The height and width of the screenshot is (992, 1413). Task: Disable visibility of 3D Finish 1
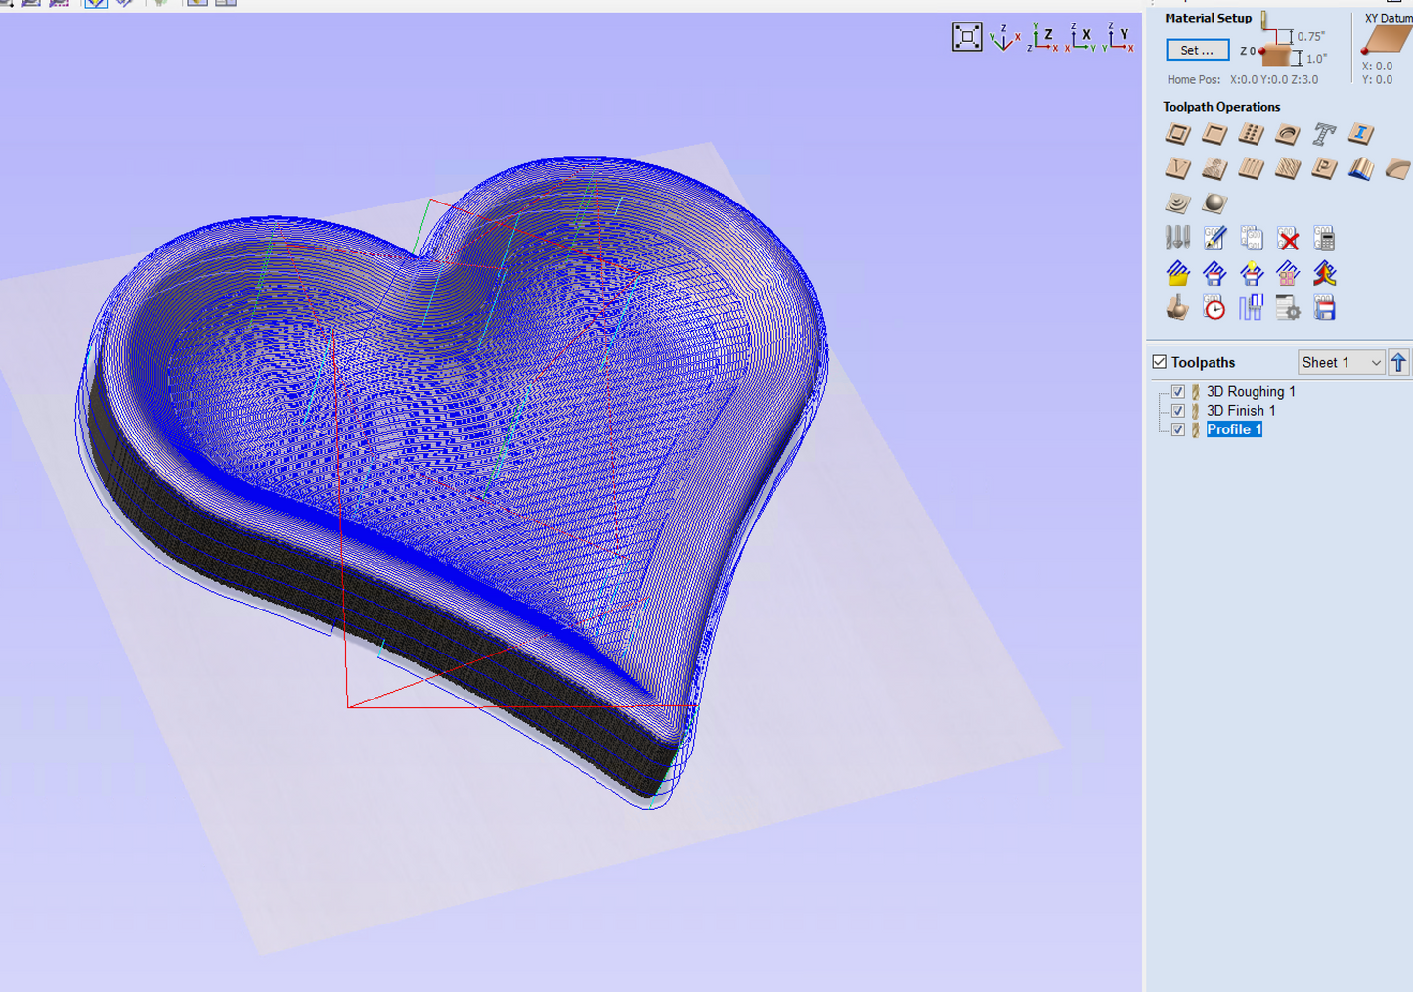coord(1178,410)
